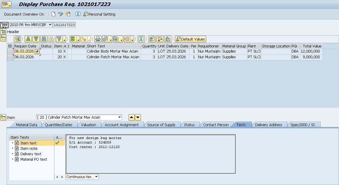Viewport: 339px width, 185px height.
Task: Click the Other Purchase Requisition icon
Action: click(x=68, y=14)
